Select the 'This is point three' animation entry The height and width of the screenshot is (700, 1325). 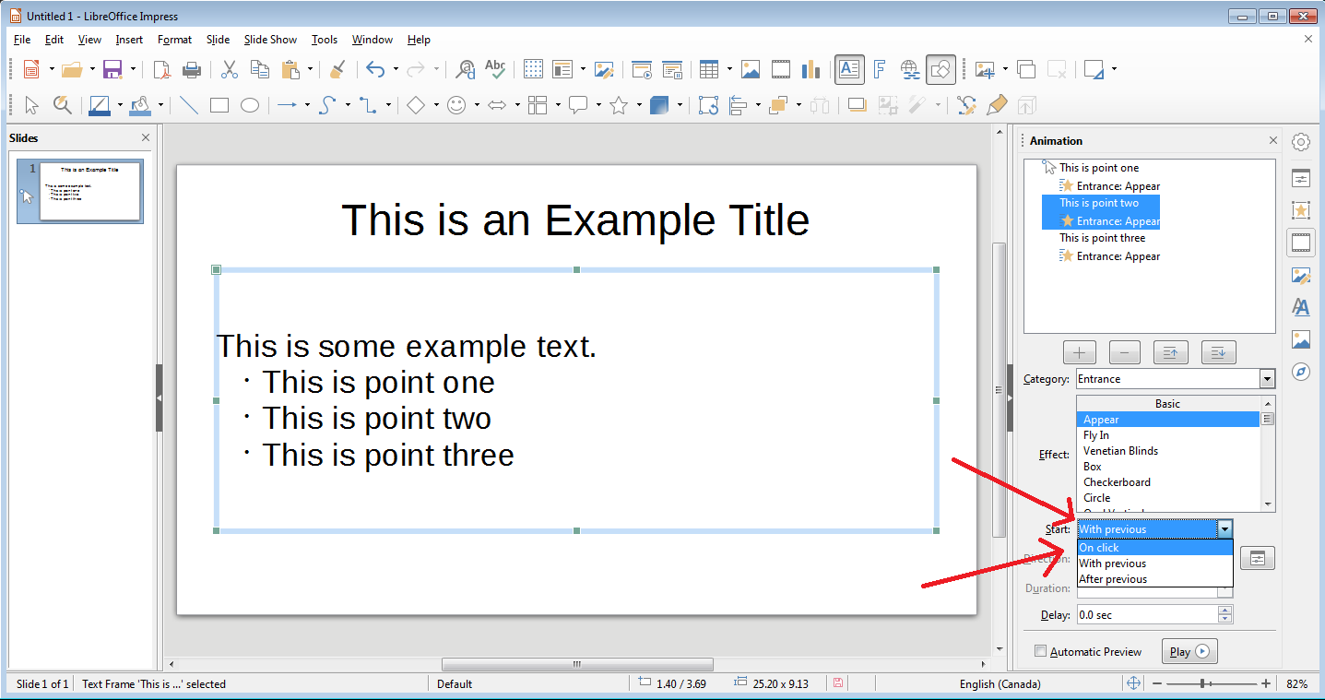point(1102,238)
